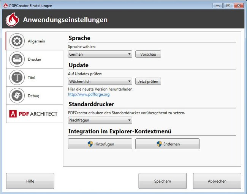Image resolution: width=247 pixels, height=194 pixels.
Task: Close the PDFCreator Einstellungen window
Action: pos(239,6)
